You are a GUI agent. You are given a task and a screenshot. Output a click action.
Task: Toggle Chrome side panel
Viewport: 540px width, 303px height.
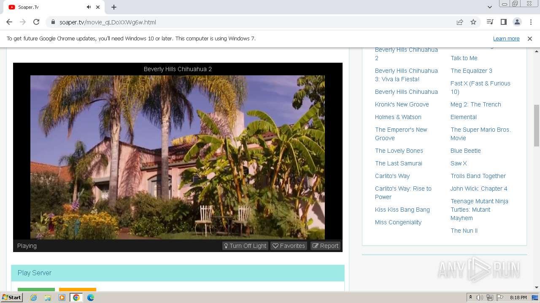pyautogui.click(x=503, y=22)
